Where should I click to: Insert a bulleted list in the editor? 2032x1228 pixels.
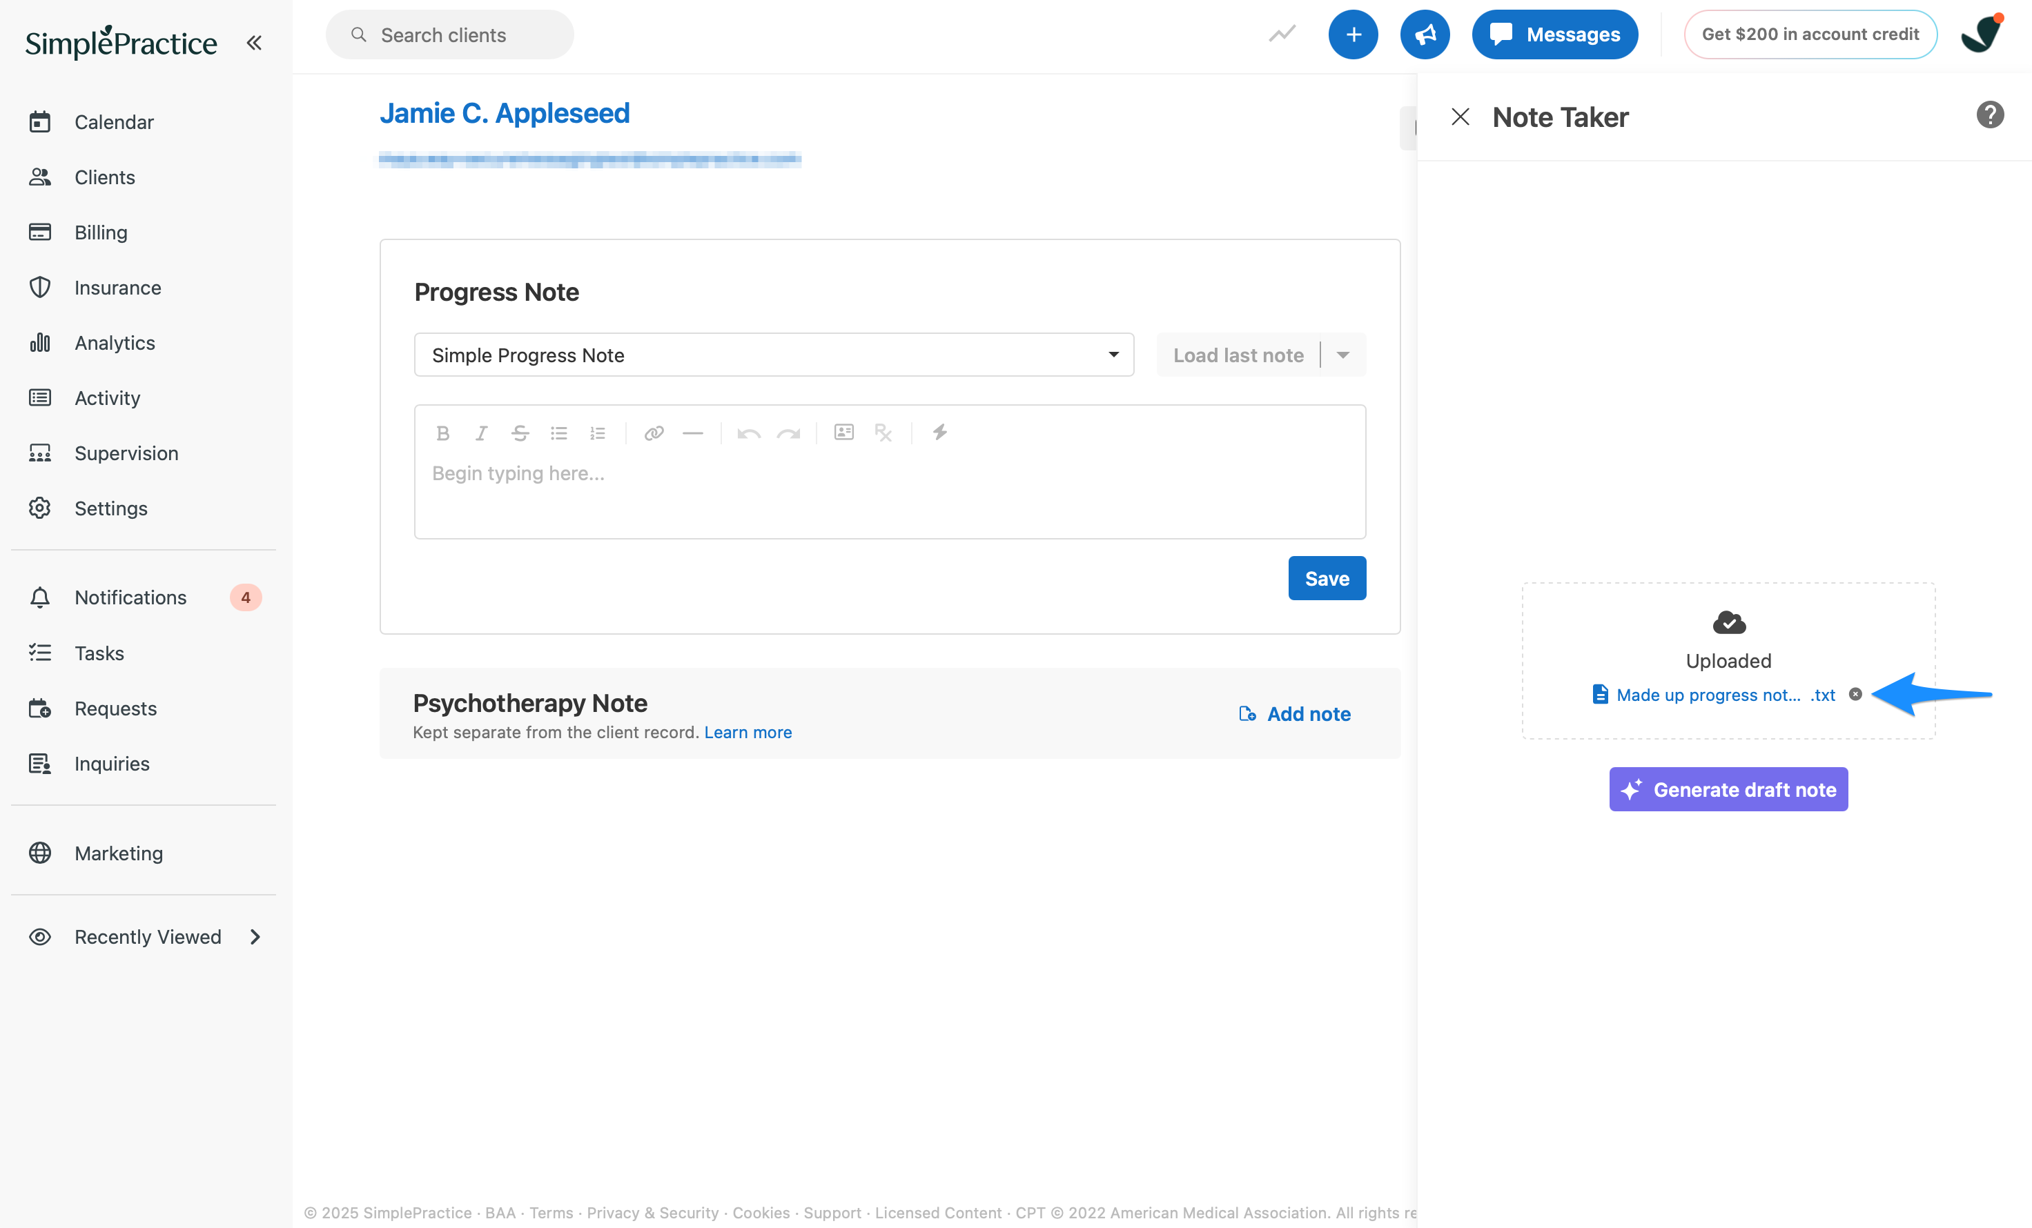click(559, 432)
